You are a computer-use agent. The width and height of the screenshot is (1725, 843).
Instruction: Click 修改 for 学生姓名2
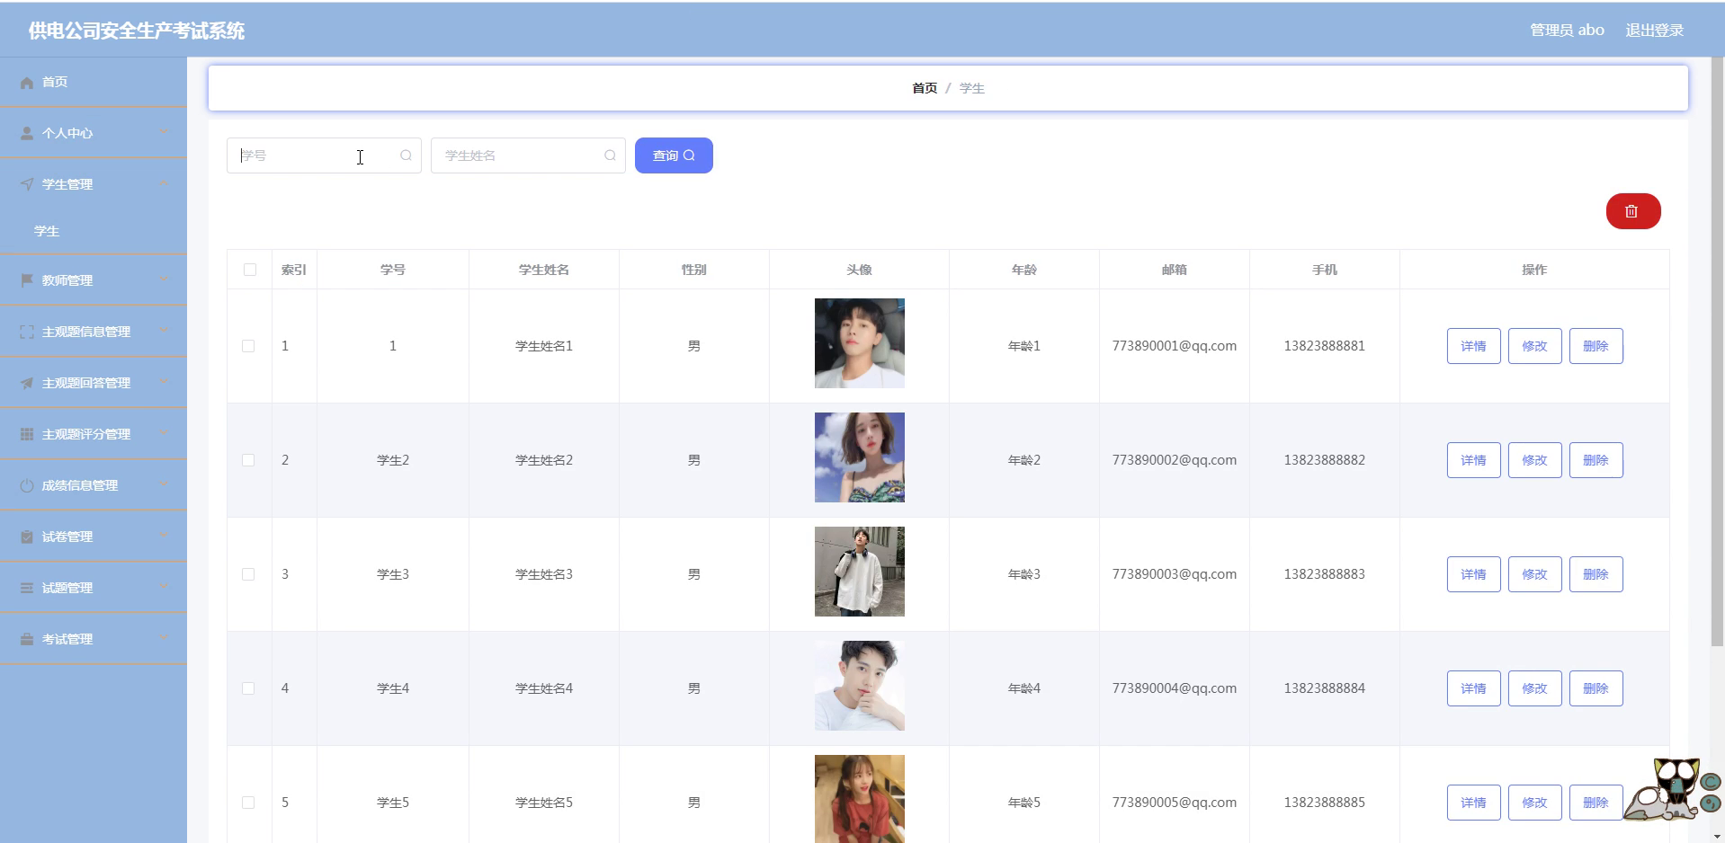(1534, 460)
